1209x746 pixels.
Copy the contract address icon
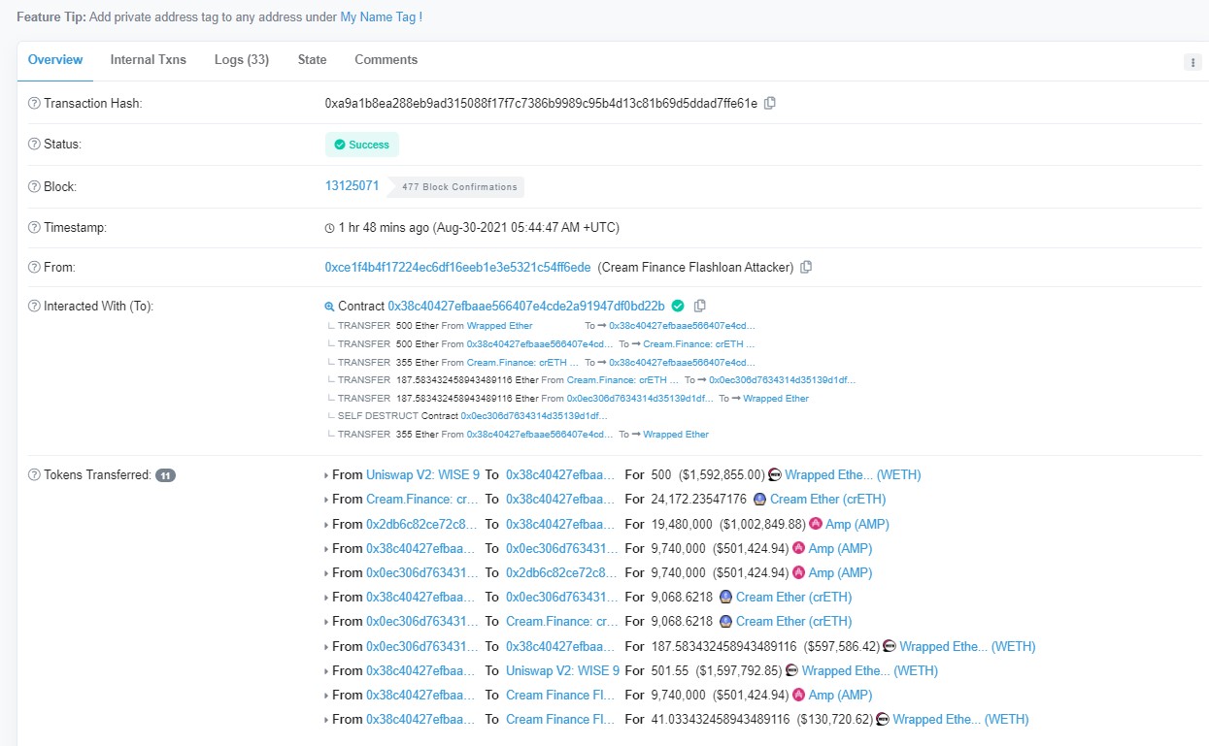700,306
